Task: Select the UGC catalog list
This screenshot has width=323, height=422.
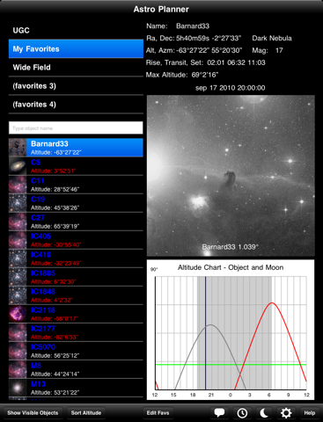Action: (x=76, y=30)
